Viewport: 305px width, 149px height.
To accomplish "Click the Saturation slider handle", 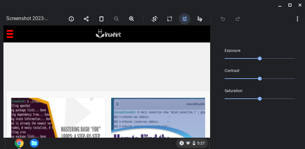I will (x=260, y=99).
